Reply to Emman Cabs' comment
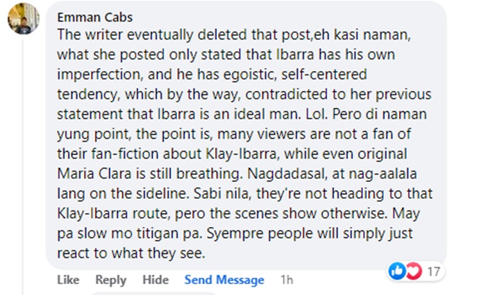 111,280
